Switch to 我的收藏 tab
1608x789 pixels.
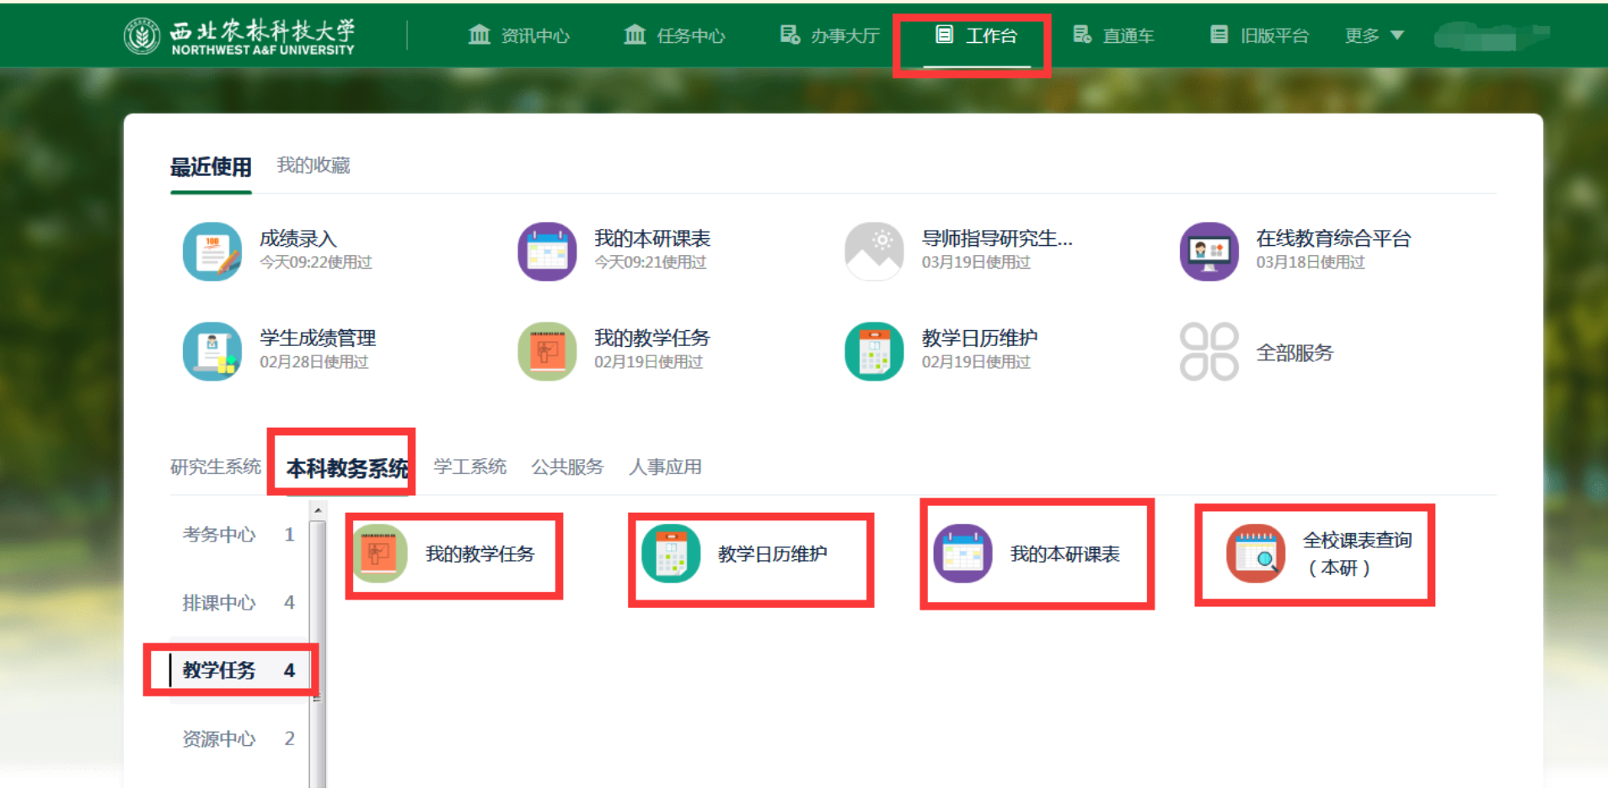(x=314, y=165)
